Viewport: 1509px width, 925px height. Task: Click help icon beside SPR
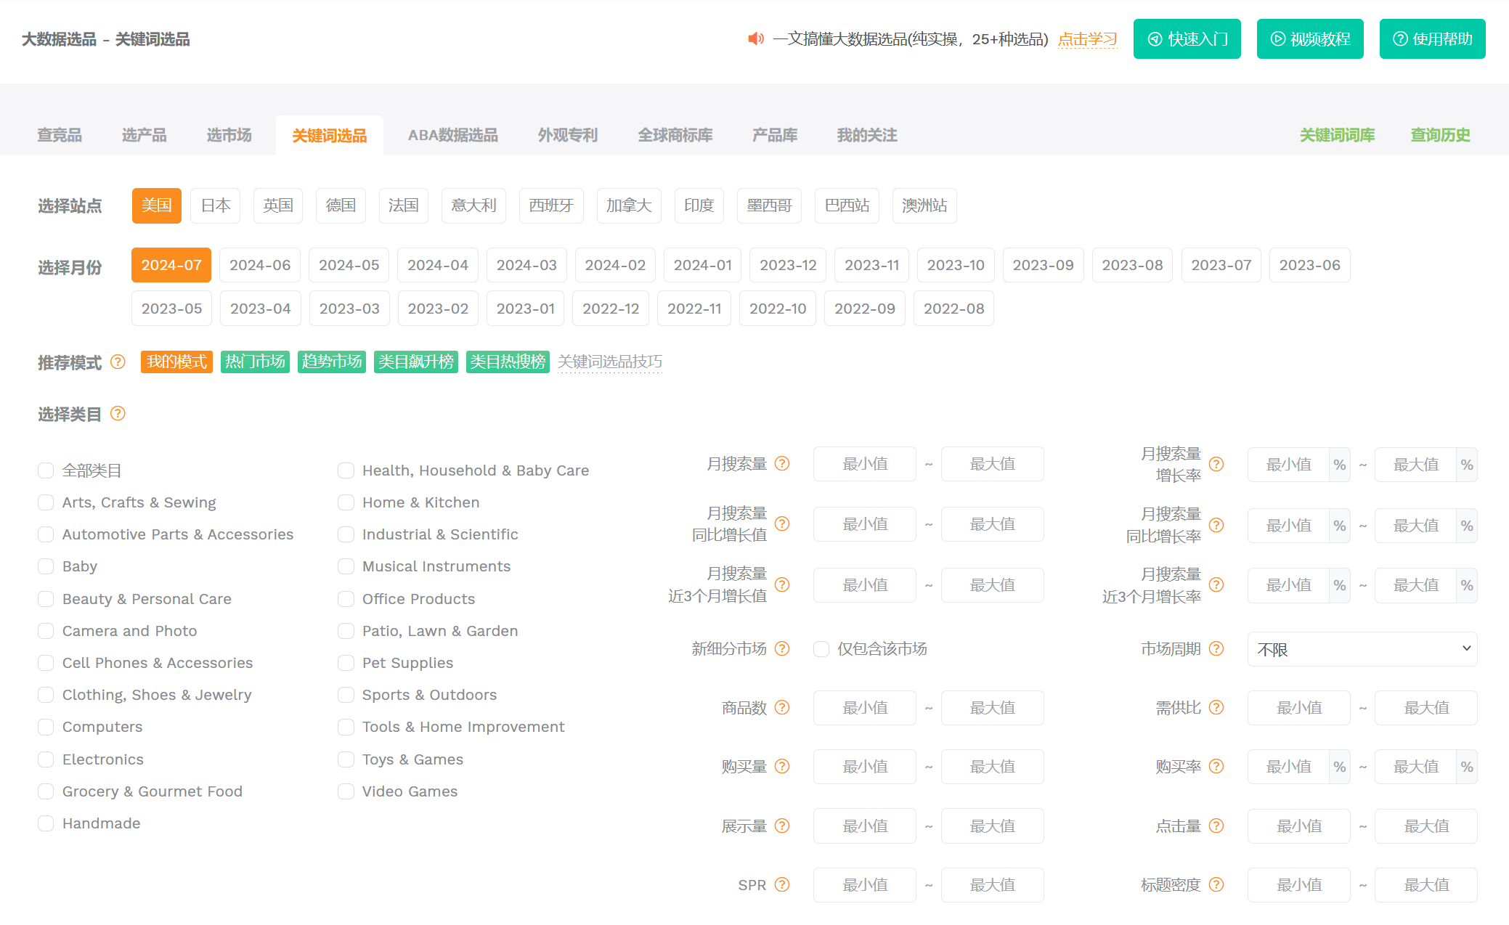tap(782, 884)
